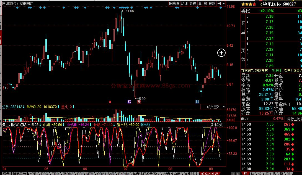Click the red up arrow beside volume 465

(x=293, y=134)
